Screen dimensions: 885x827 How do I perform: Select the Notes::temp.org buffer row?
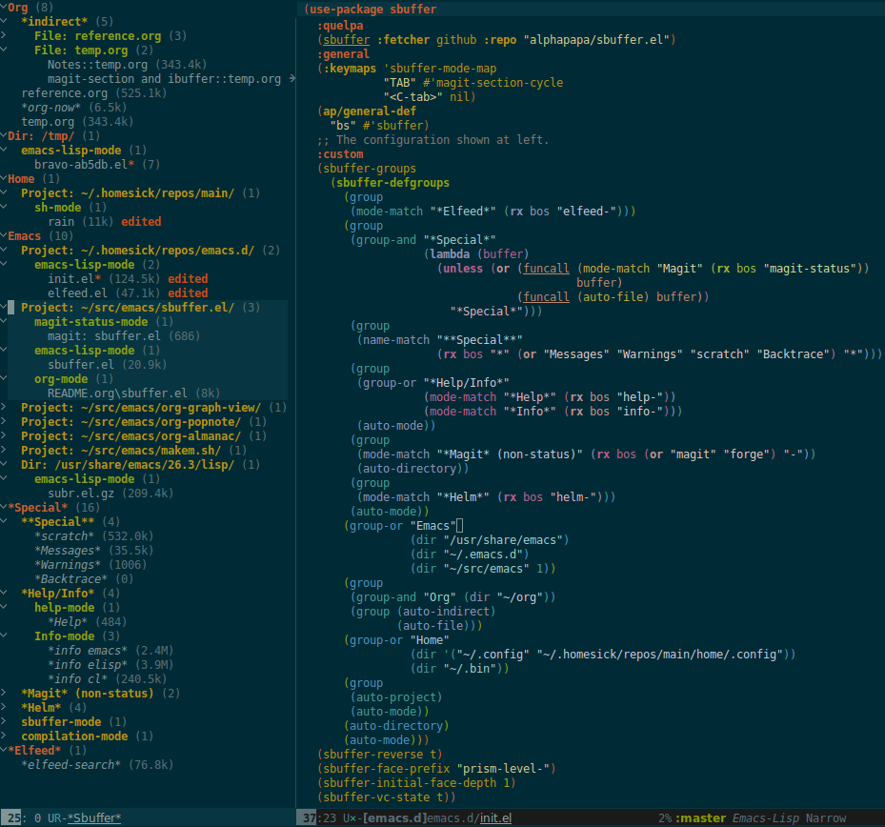click(127, 65)
